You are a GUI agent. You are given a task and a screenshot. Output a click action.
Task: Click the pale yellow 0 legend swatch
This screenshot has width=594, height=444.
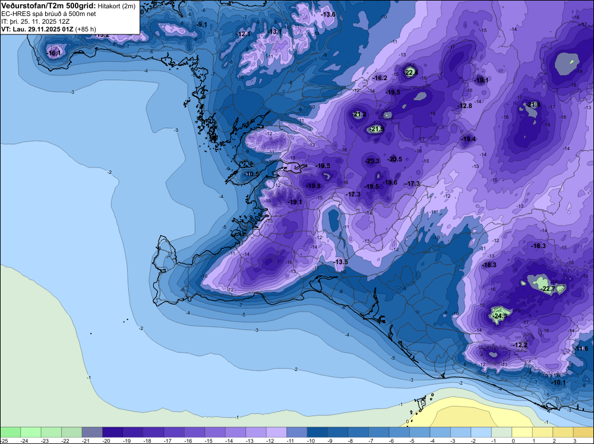click(x=522, y=432)
